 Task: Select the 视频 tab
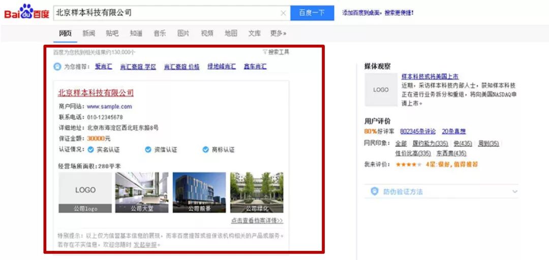click(207, 33)
